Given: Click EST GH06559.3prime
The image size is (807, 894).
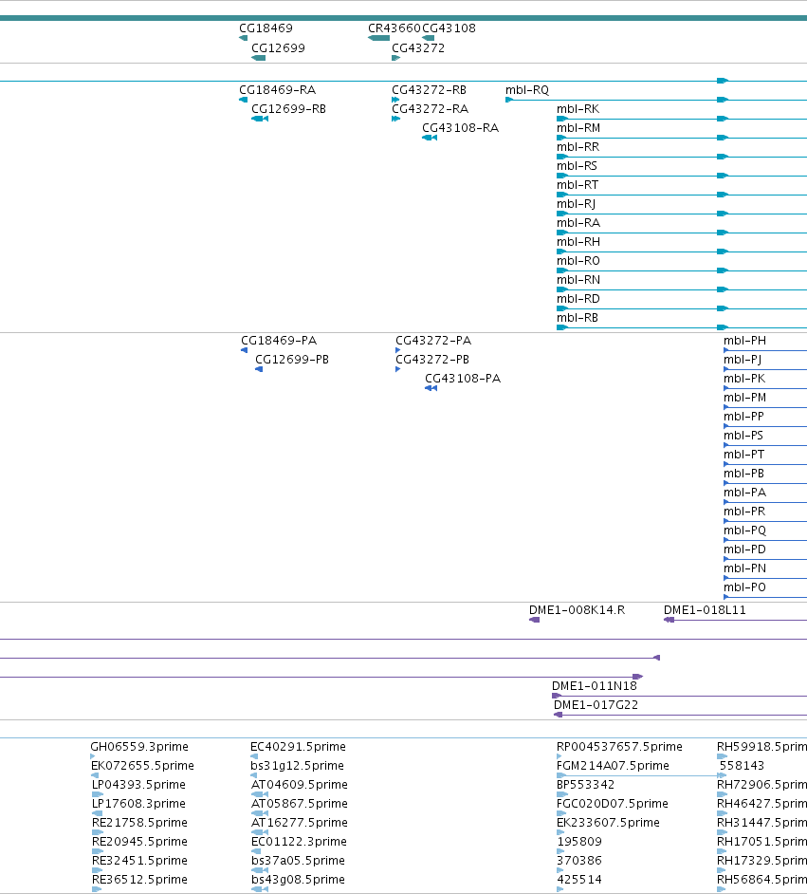Looking at the screenshot, I should click(x=139, y=747).
